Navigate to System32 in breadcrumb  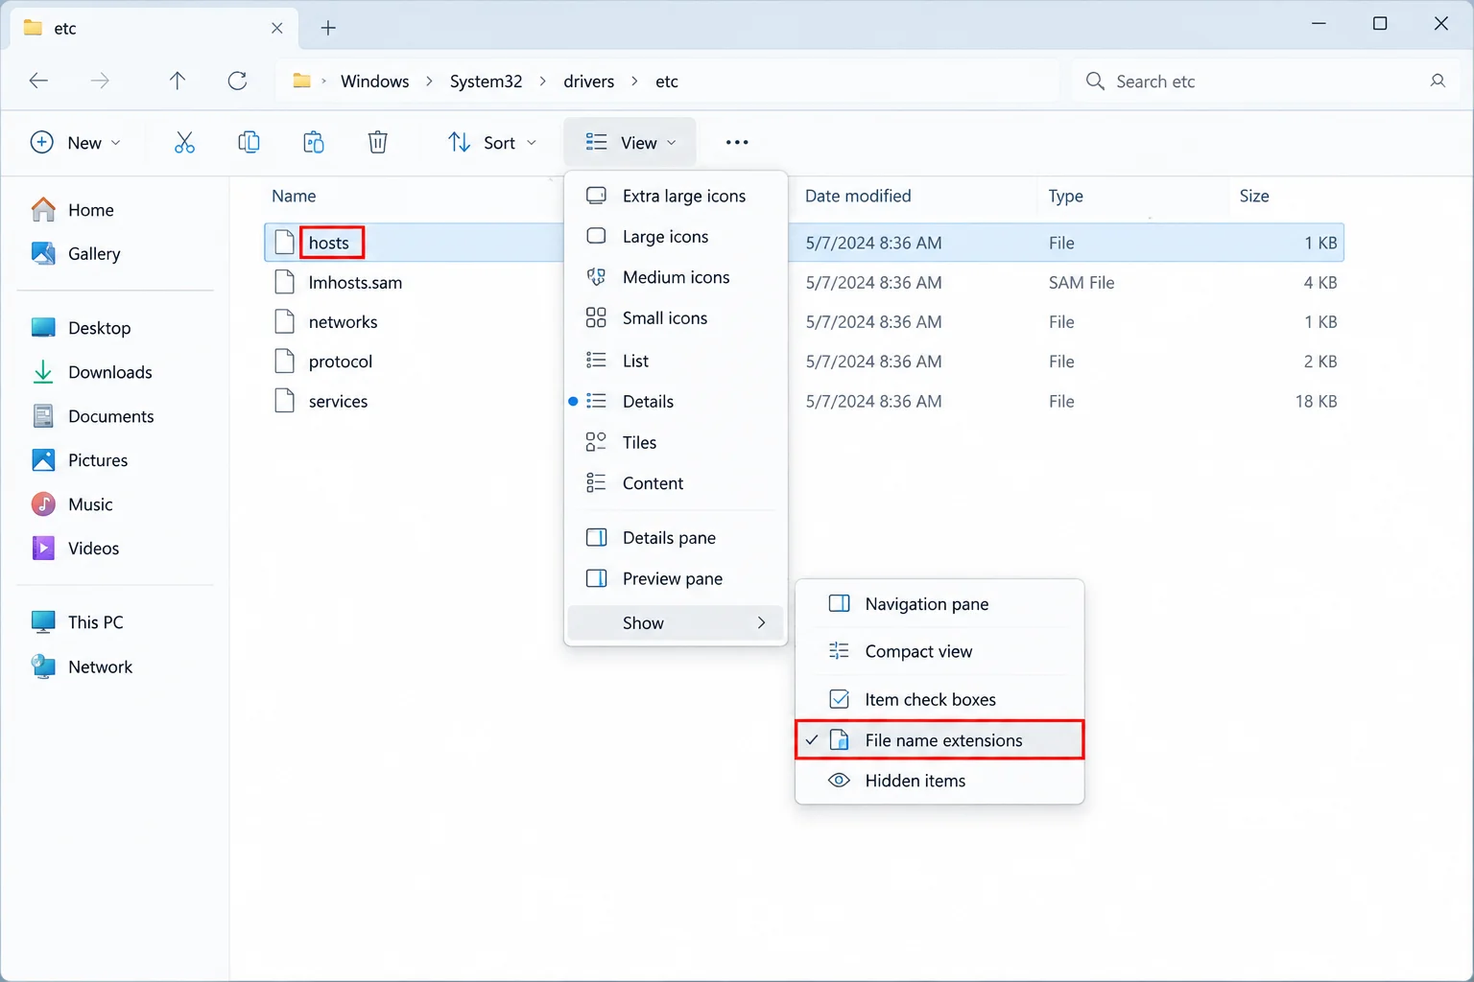click(487, 82)
